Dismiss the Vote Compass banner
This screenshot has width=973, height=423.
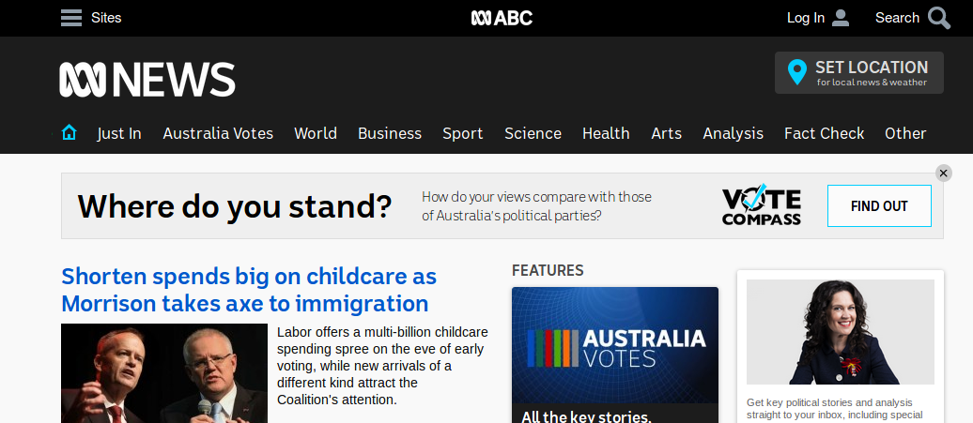[943, 174]
